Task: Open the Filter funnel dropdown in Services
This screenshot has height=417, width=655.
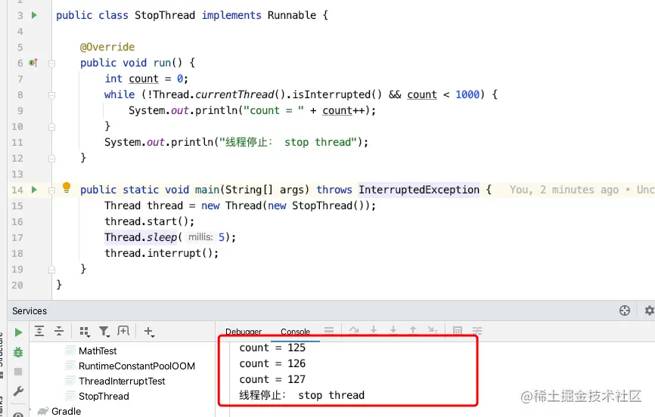Action: click(x=104, y=332)
